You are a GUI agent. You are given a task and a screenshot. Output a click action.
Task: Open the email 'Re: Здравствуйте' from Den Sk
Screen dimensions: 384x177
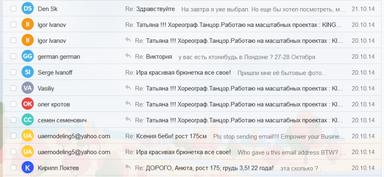coord(150,9)
